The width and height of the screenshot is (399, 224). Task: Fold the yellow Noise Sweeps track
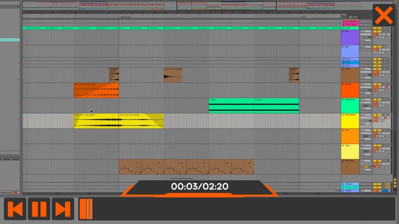pyautogui.click(x=343, y=115)
